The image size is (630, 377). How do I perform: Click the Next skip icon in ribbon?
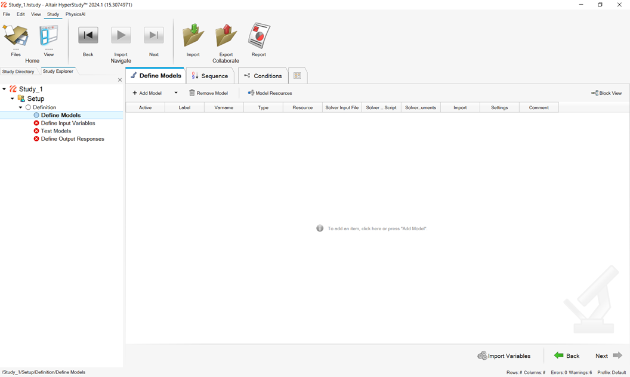[154, 35]
